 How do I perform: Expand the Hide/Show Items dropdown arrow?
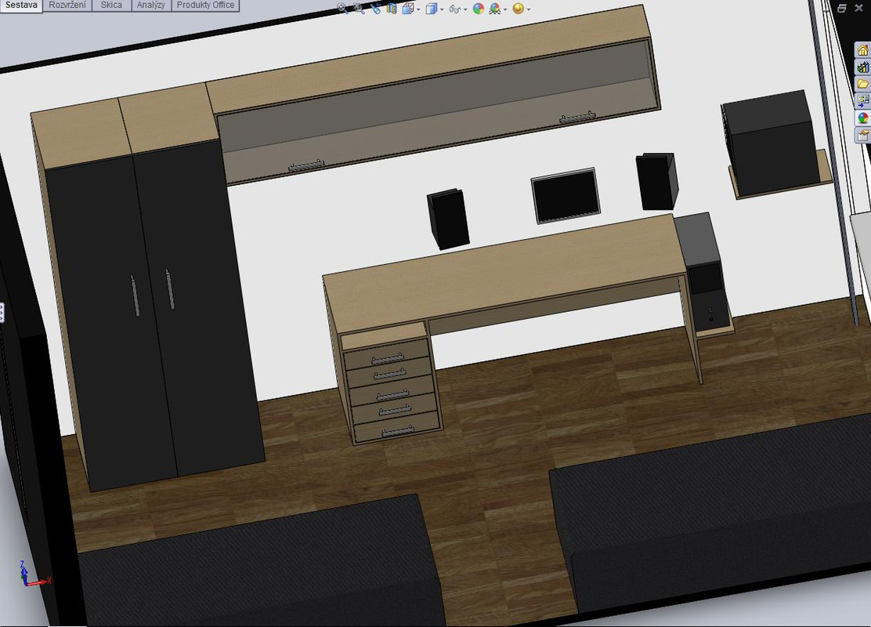(465, 9)
